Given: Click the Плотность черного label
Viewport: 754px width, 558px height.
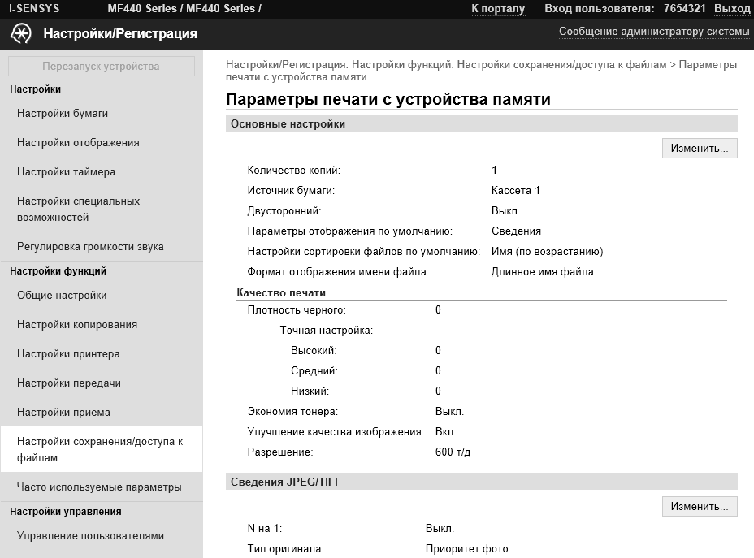Looking at the screenshot, I should point(297,310).
